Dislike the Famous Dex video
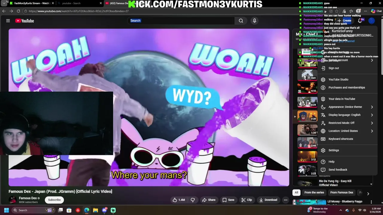Image resolution: width=383 pixels, height=215 pixels. pyautogui.click(x=193, y=200)
